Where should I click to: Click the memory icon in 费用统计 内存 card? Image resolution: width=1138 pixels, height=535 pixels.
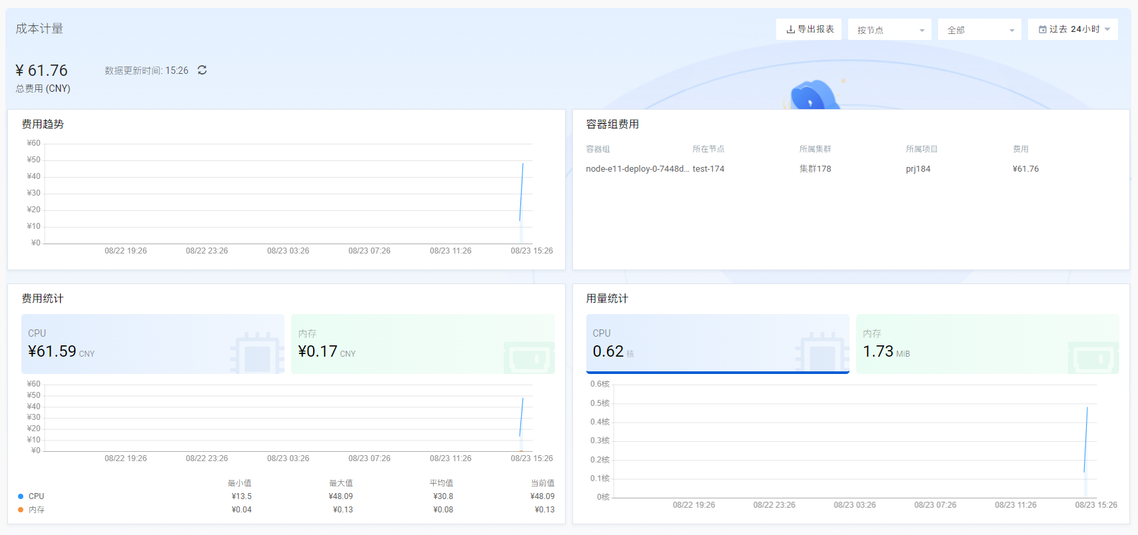pos(529,358)
